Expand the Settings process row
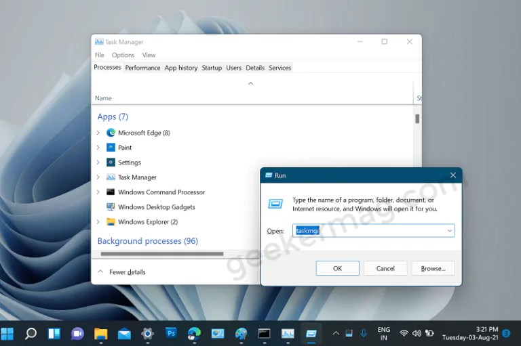The image size is (521, 346). [x=98, y=163]
